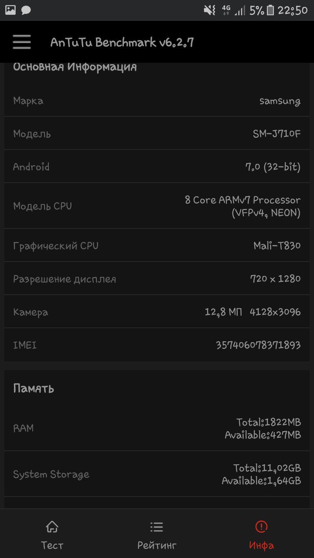Tap the Разрешение дисплея row
Viewport: 314px width, 558px height.
157,279
